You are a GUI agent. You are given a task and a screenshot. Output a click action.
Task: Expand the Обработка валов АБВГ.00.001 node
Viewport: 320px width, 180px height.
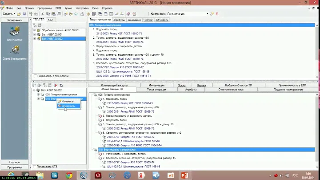point(35,30)
